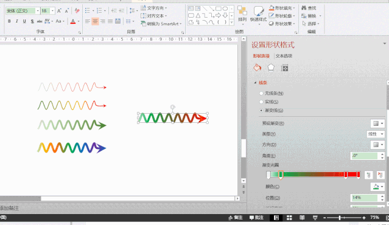Click the bulleted list icon
389x225 pixels.
88,11
